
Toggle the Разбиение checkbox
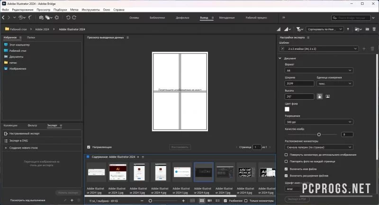[226, 201]
